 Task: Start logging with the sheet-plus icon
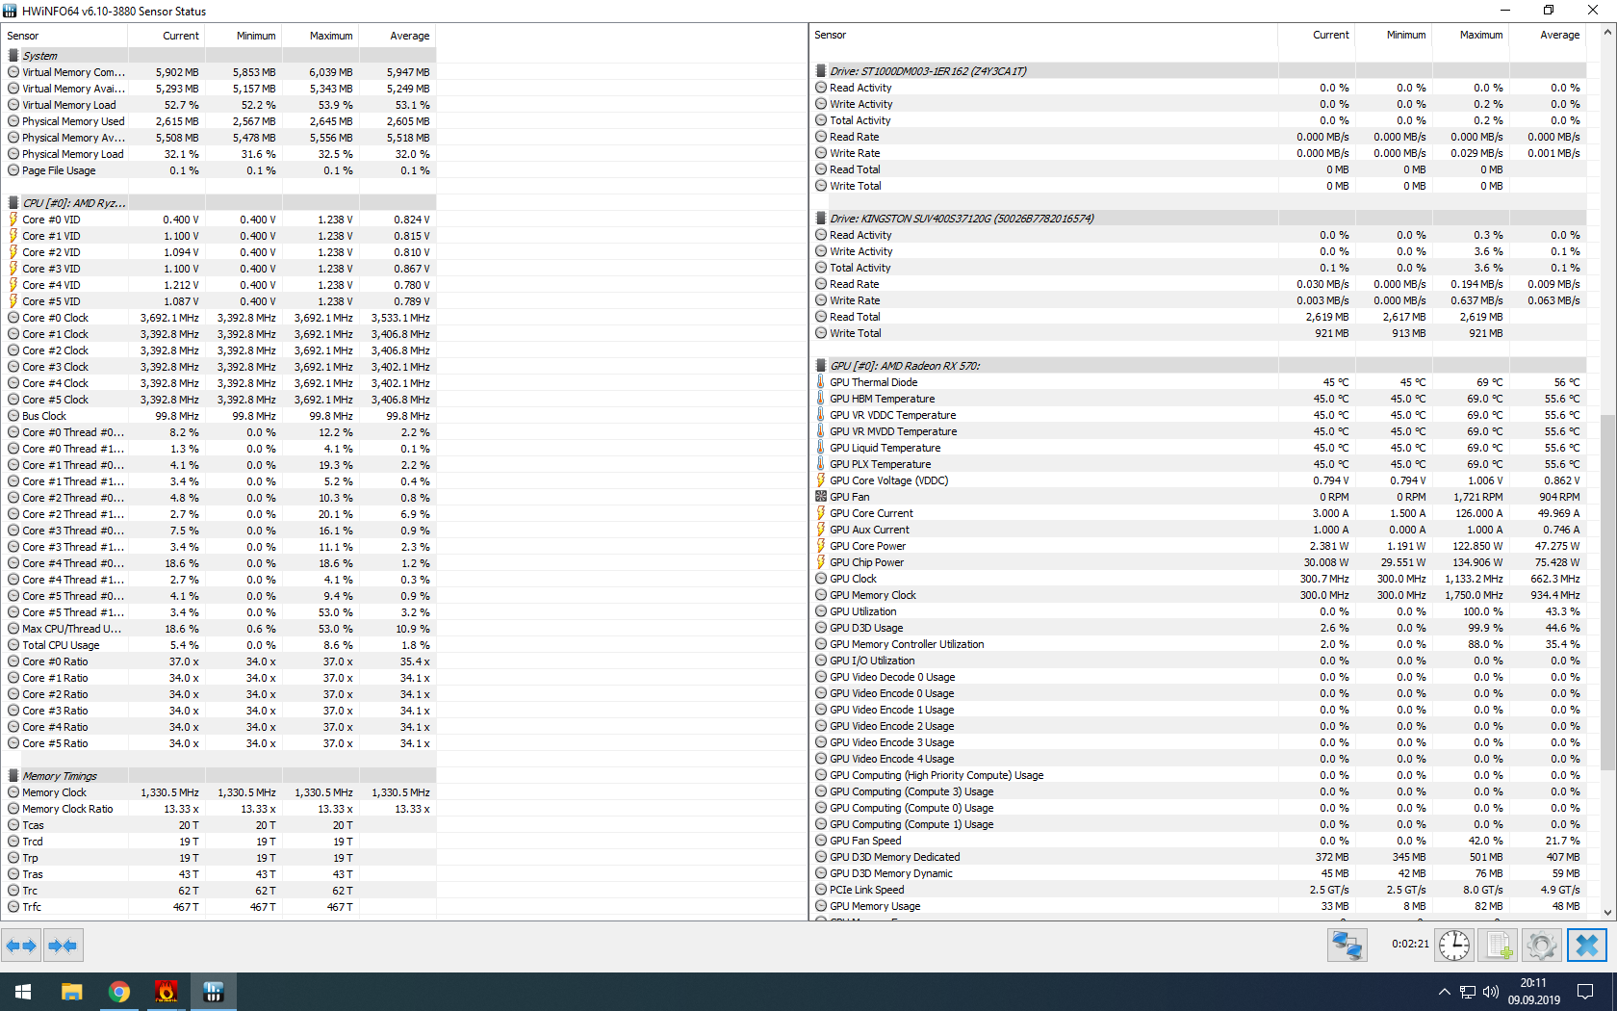click(x=1498, y=946)
